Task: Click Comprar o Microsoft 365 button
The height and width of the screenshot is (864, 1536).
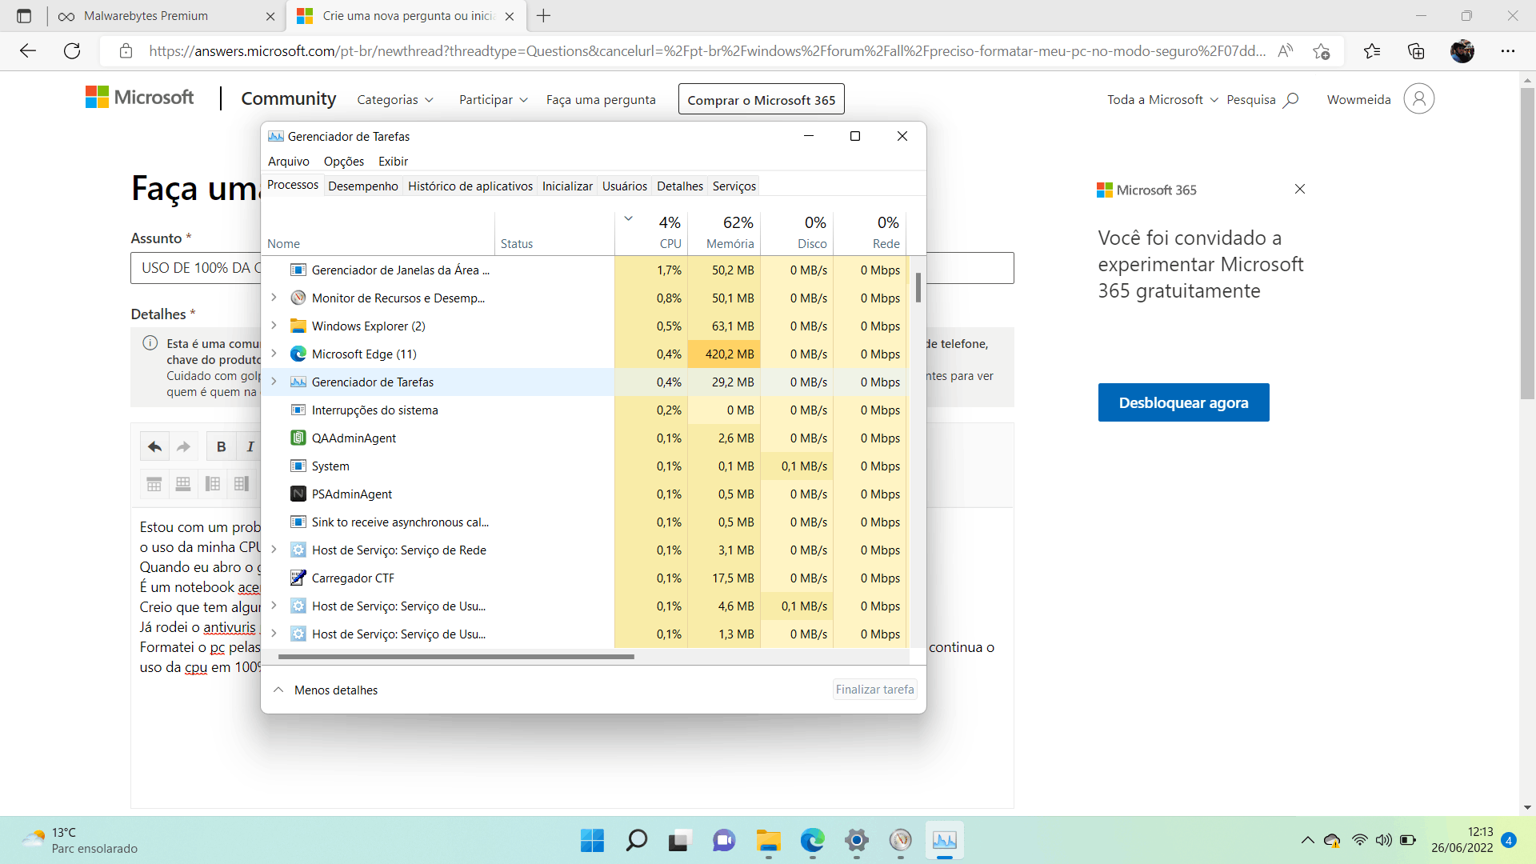Action: point(761,99)
